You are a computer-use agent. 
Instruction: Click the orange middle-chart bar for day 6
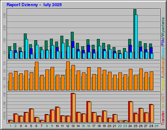pyautogui.click(x=37, y=76)
